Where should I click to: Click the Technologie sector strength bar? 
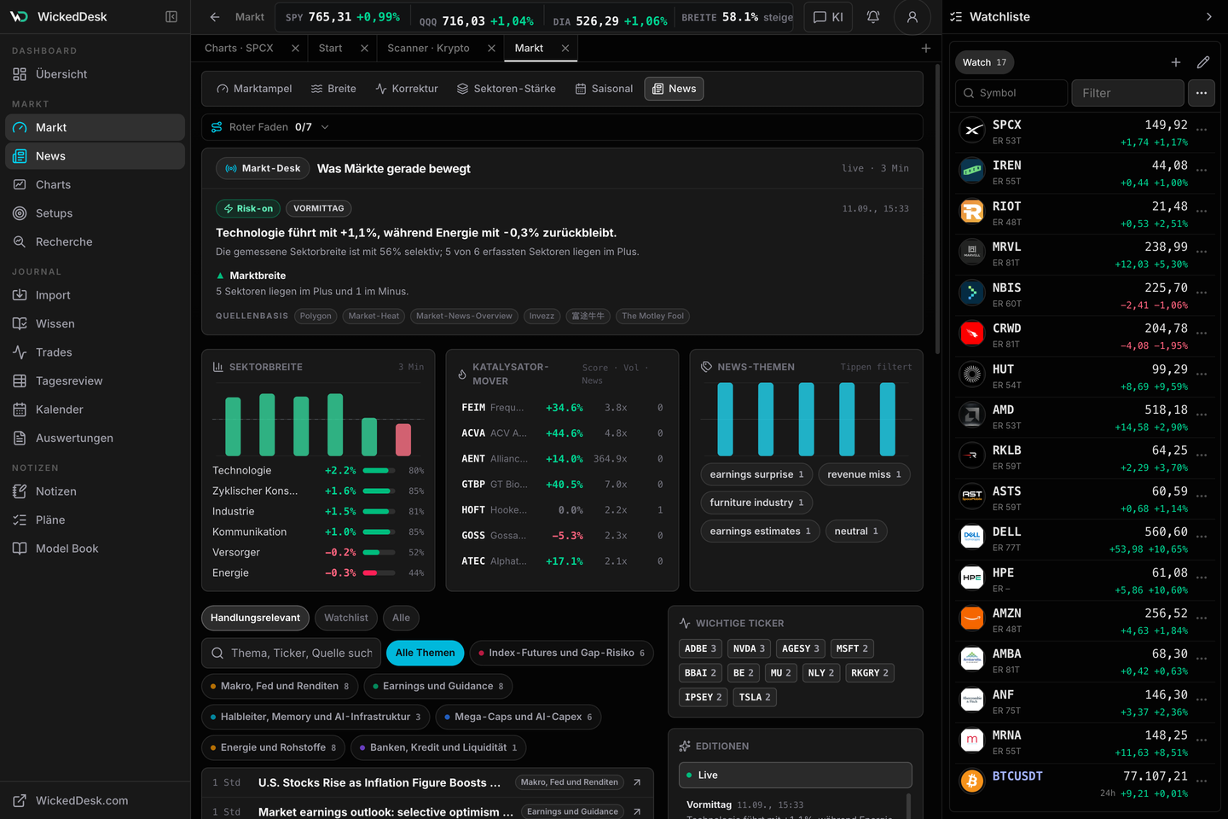click(379, 471)
